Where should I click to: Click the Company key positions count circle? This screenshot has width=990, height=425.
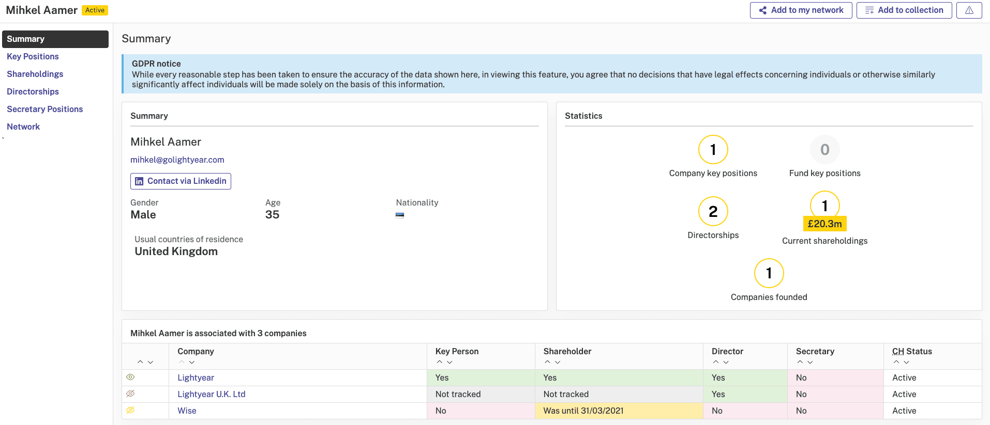coord(713,150)
